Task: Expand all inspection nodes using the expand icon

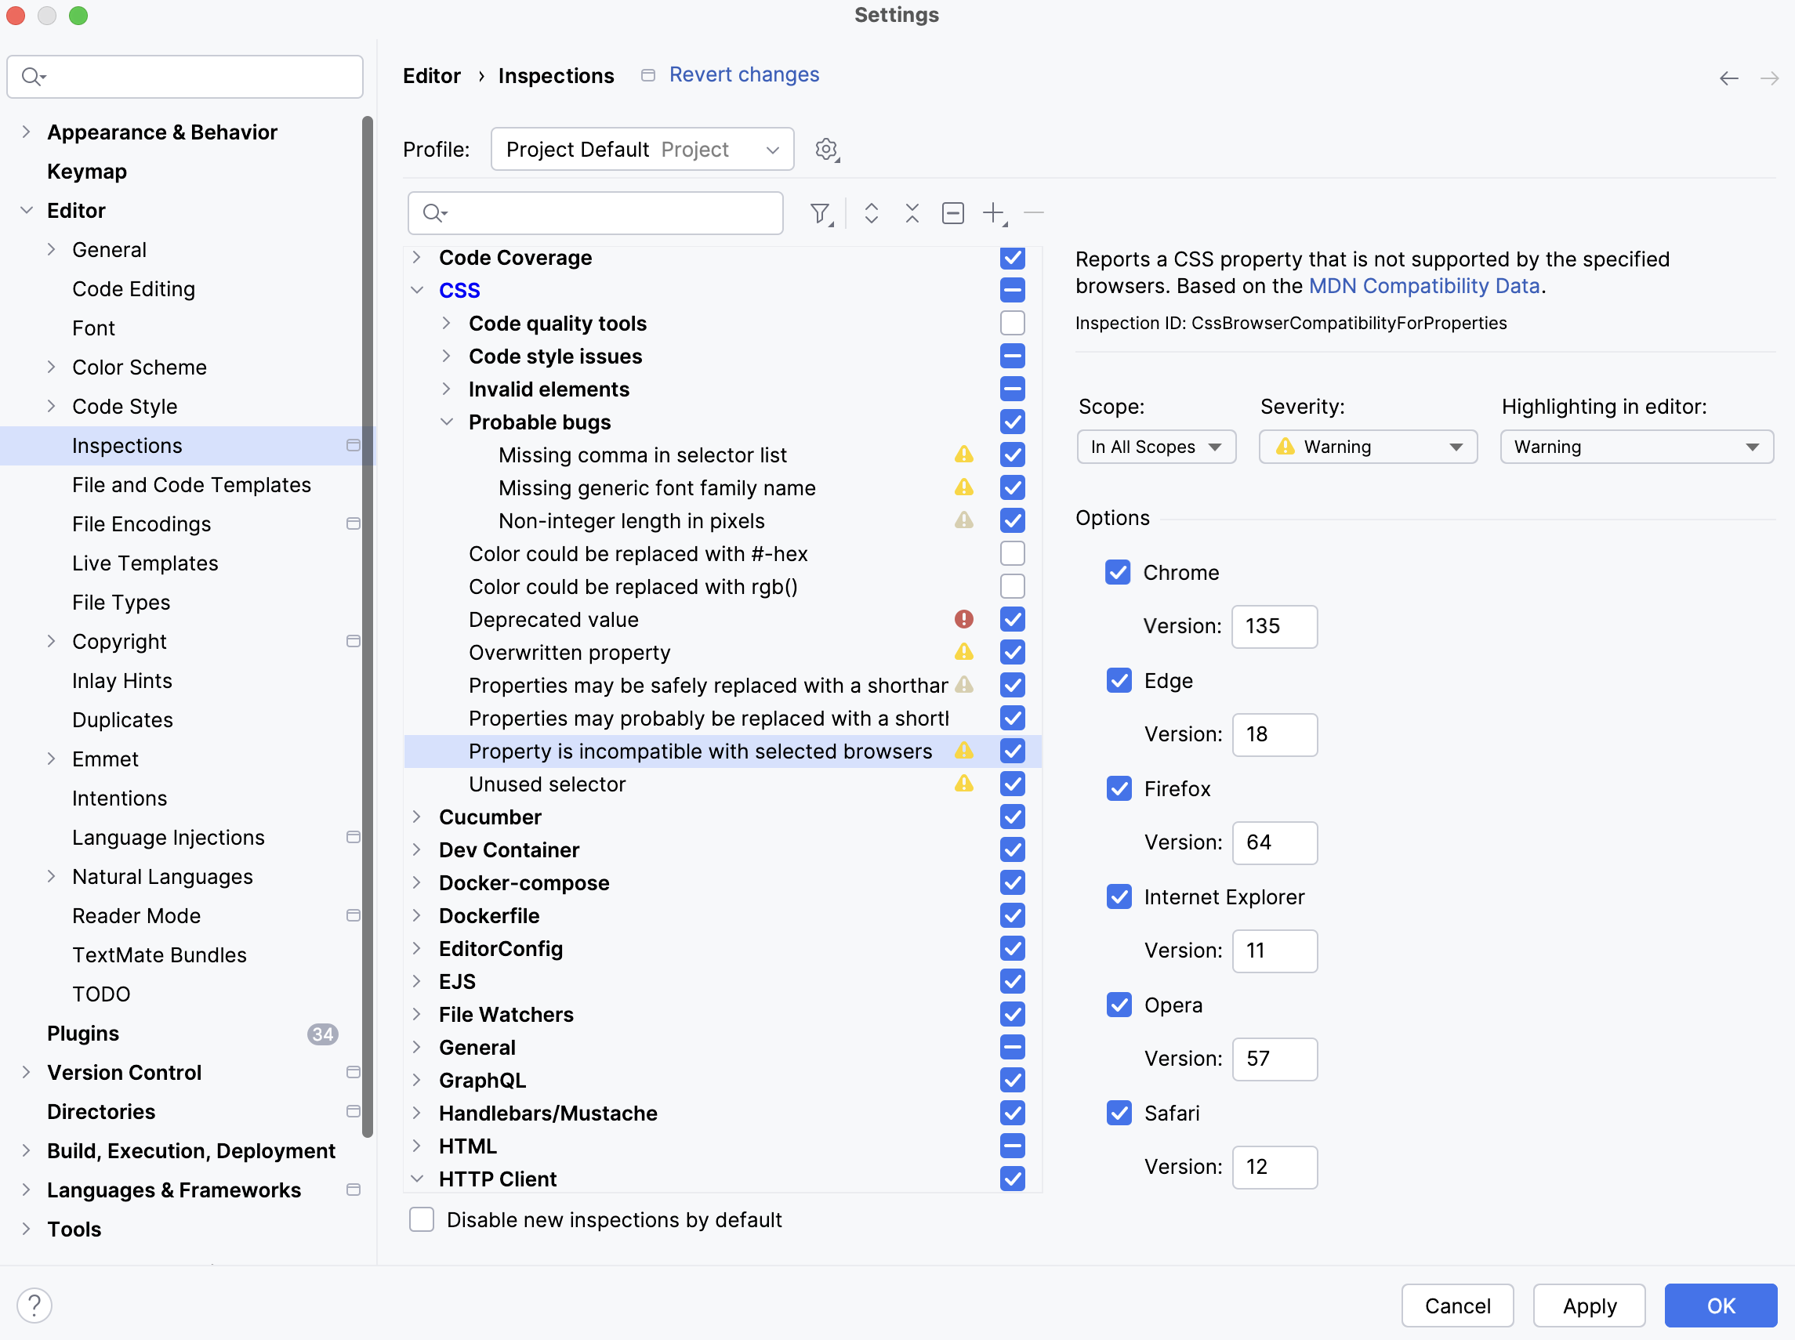Action: click(871, 213)
